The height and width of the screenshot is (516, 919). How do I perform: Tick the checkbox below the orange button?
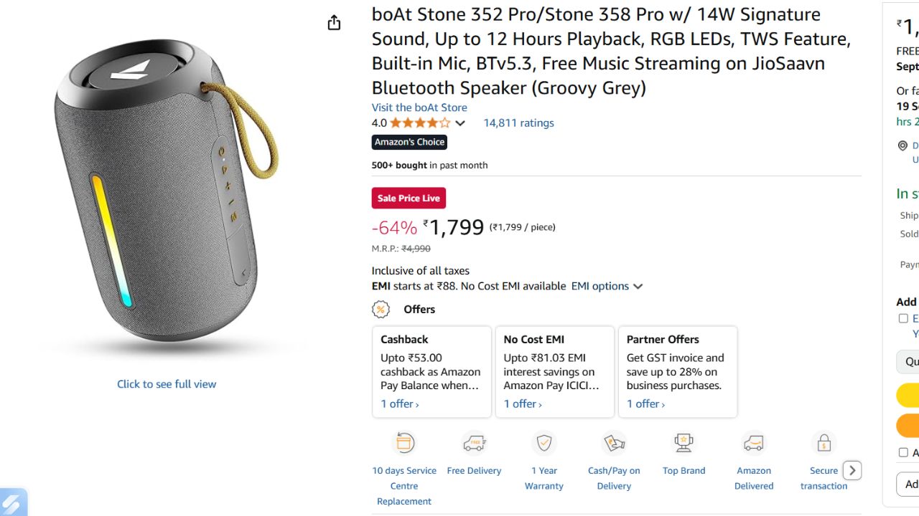(903, 452)
